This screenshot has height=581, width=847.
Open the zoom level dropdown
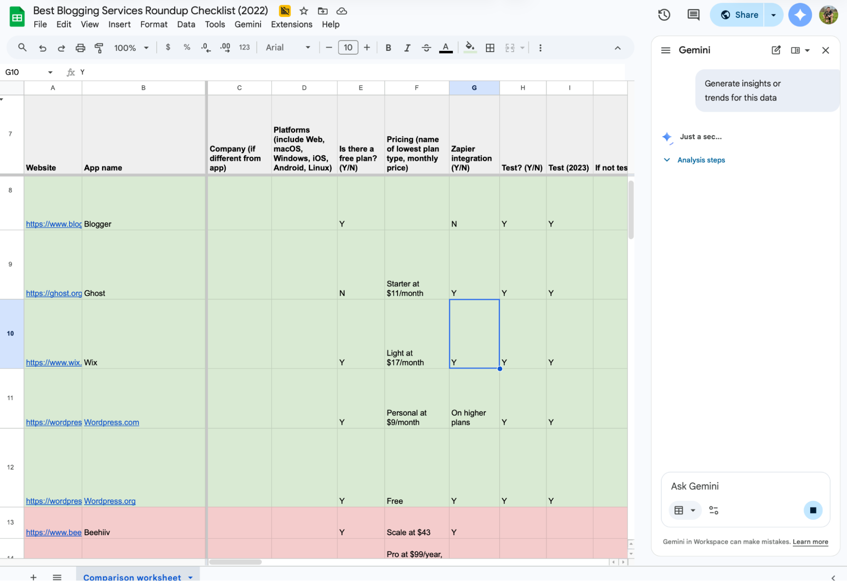pos(146,47)
